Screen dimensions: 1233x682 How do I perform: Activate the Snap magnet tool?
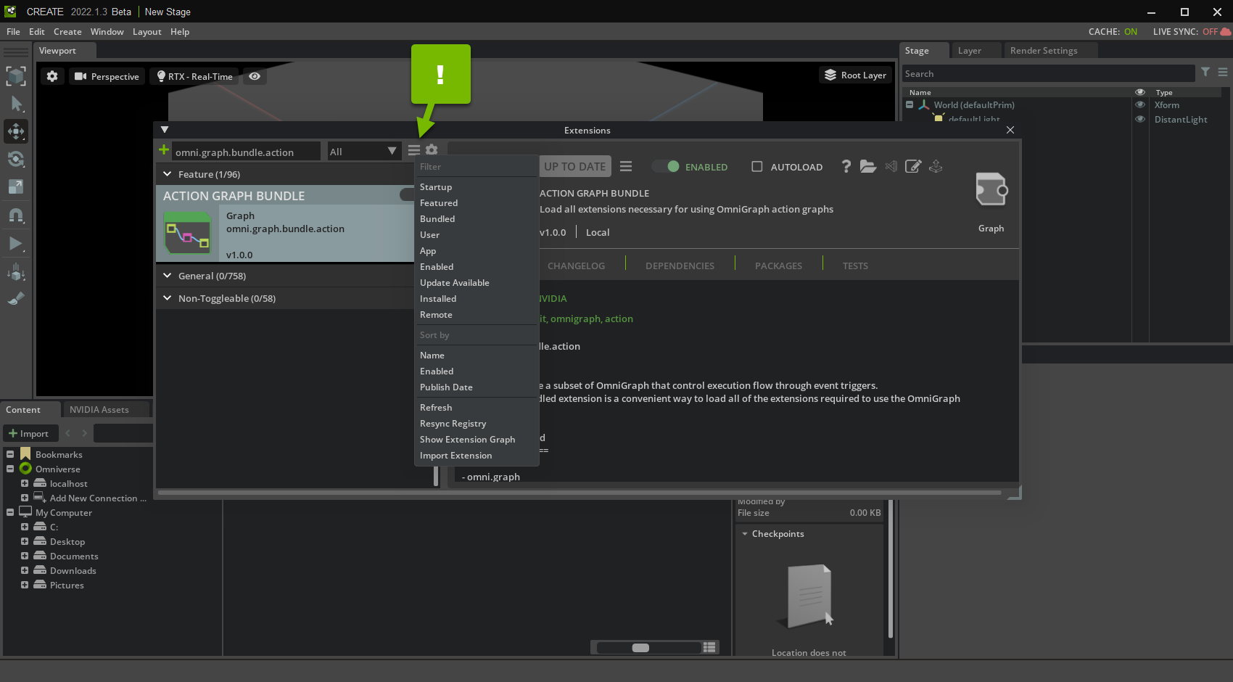(16, 215)
